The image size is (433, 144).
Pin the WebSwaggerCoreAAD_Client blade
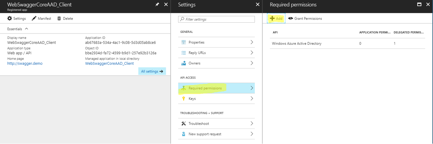157,4
